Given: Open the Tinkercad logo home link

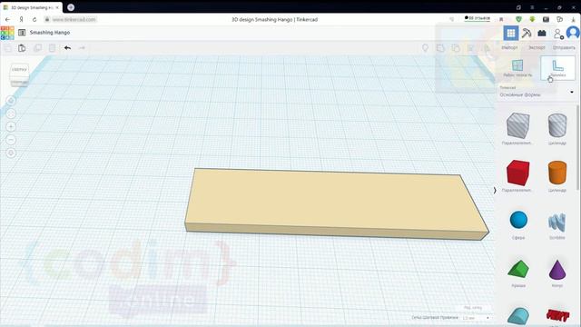Looking at the screenshot, I should (7, 33).
